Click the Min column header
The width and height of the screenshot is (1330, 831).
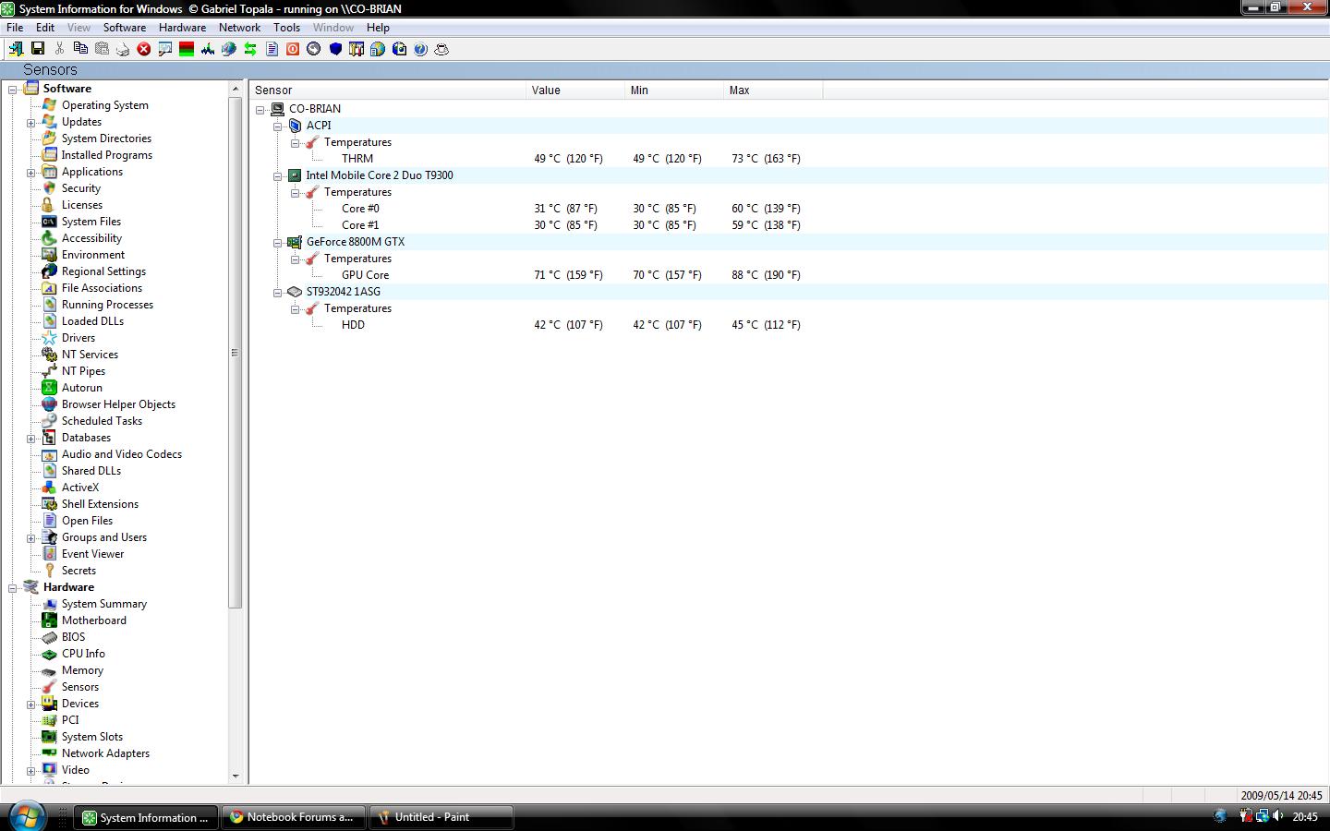coord(675,90)
